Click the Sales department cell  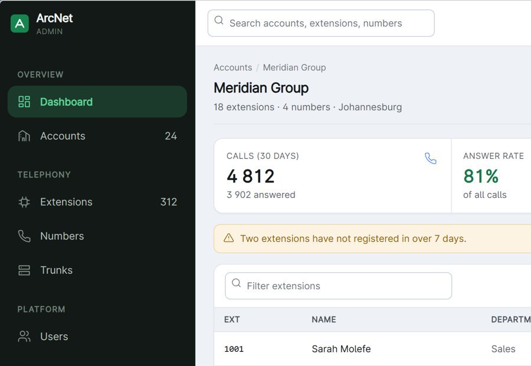503,349
